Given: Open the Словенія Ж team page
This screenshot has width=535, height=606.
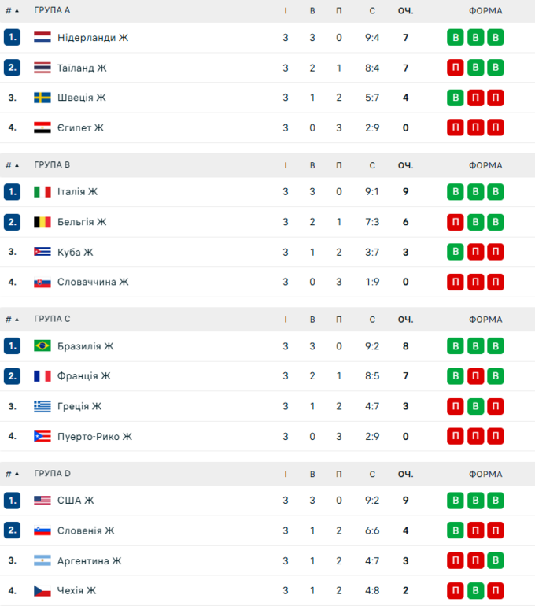Looking at the screenshot, I should click(85, 530).
